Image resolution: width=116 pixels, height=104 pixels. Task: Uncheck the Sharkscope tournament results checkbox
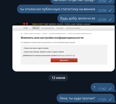pyautogui.click(x=24, y=56)
